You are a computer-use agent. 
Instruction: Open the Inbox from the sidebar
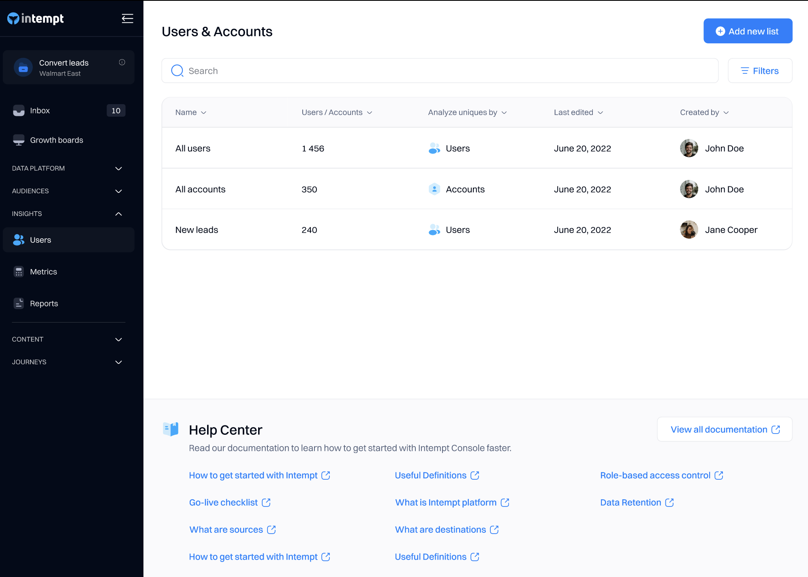[40, 111]
